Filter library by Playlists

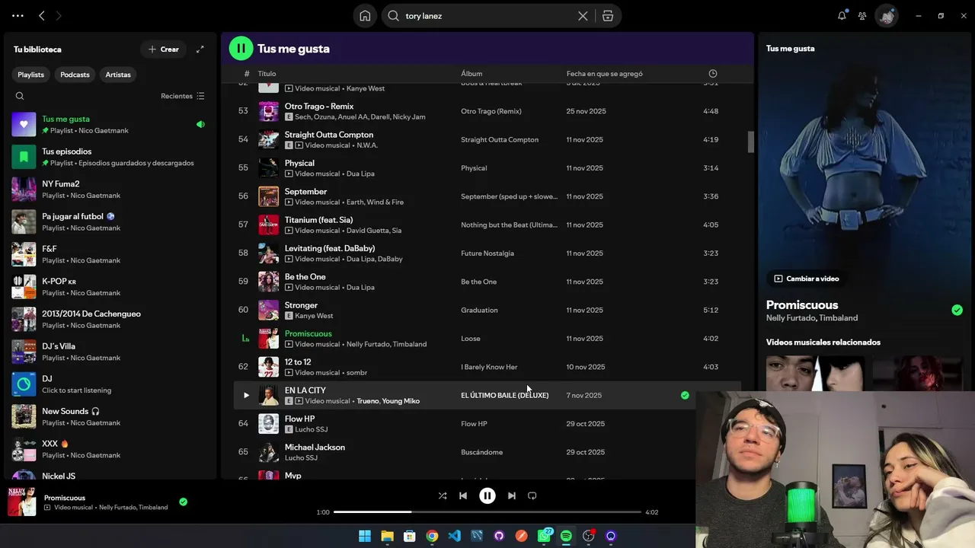tap(31, 75)
